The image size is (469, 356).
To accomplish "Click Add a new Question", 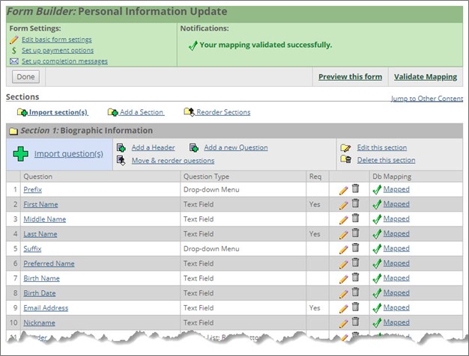I will [x=235, y=147].
